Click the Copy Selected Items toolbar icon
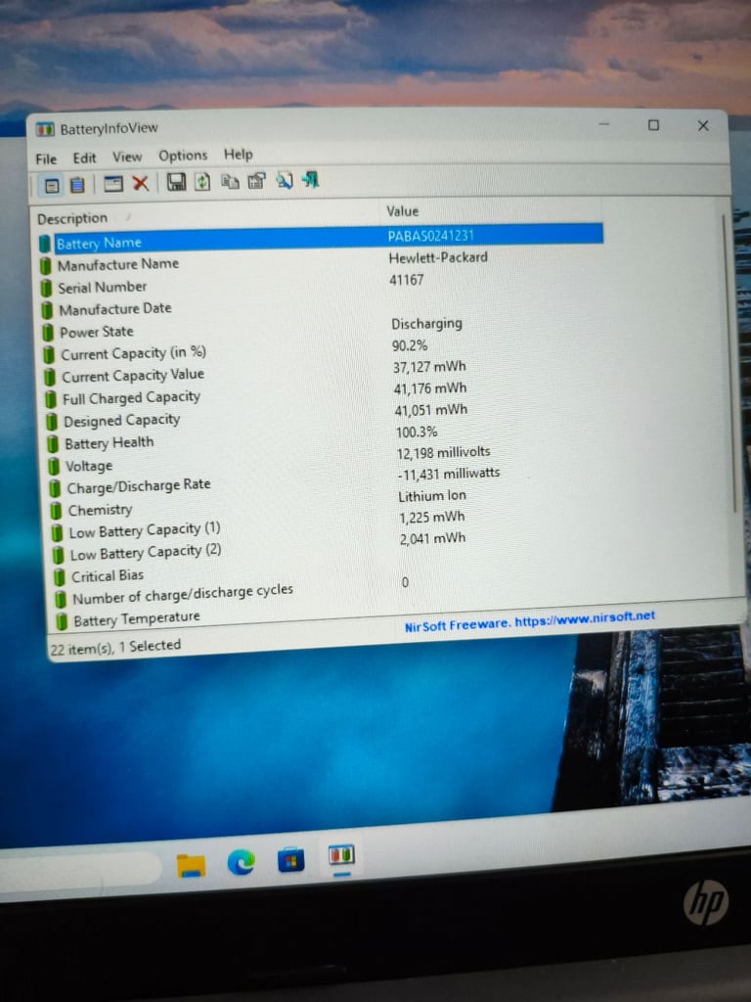Viewport: 751px width, 1002px height. (x=229, y=181)
